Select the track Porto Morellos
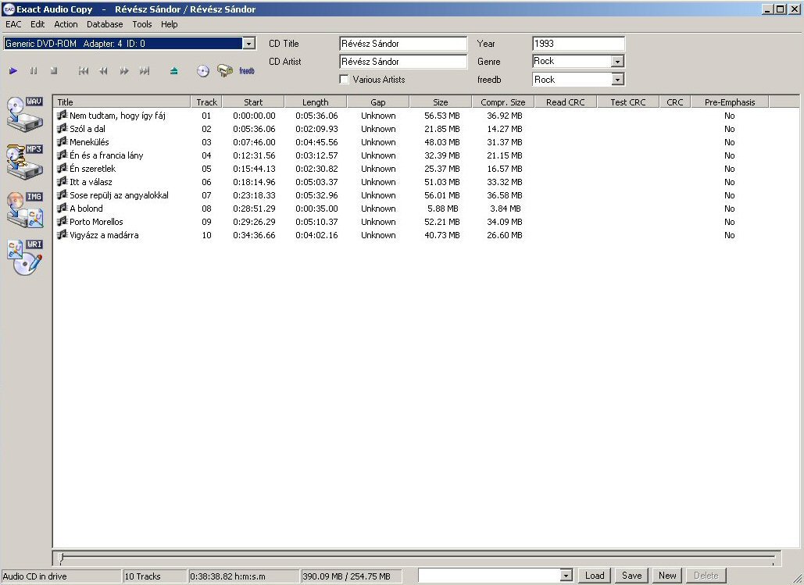The width and height of the screenshot is (804, 585). (x=96, y=222)
